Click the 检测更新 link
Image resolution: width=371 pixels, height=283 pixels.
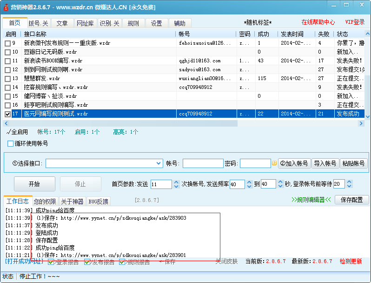tap(351, 262)
